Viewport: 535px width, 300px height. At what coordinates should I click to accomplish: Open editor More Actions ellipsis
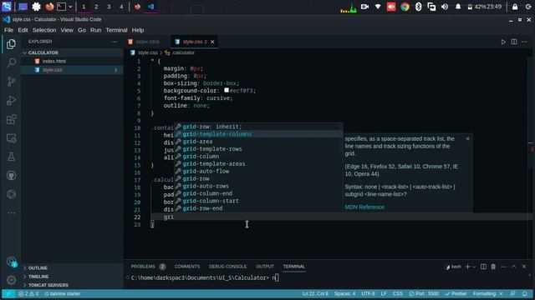[x=524, y=42]
